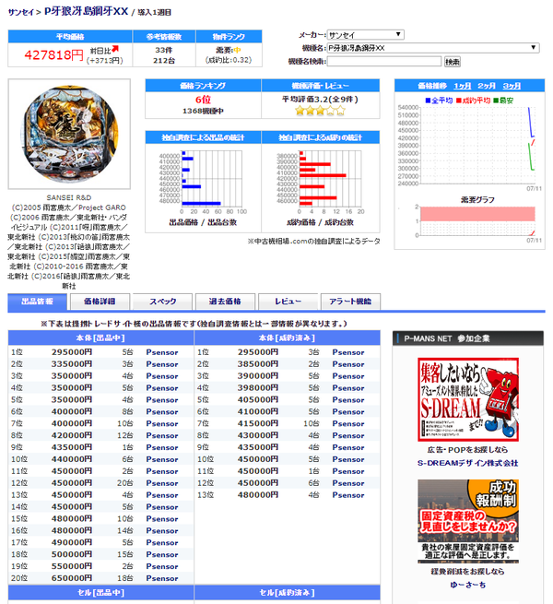Open the メーカー dropdown showing サンセイ
The height and width of the screenshot is (604, 553).
pyautogui.click(x=365, y=35)
